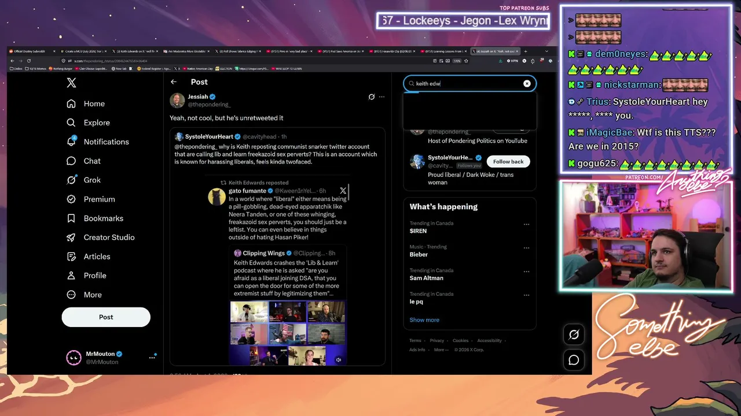This screenshot has height=416, width=741.
Task: Click the X logo on embedded post
Action: click(343, 191)
